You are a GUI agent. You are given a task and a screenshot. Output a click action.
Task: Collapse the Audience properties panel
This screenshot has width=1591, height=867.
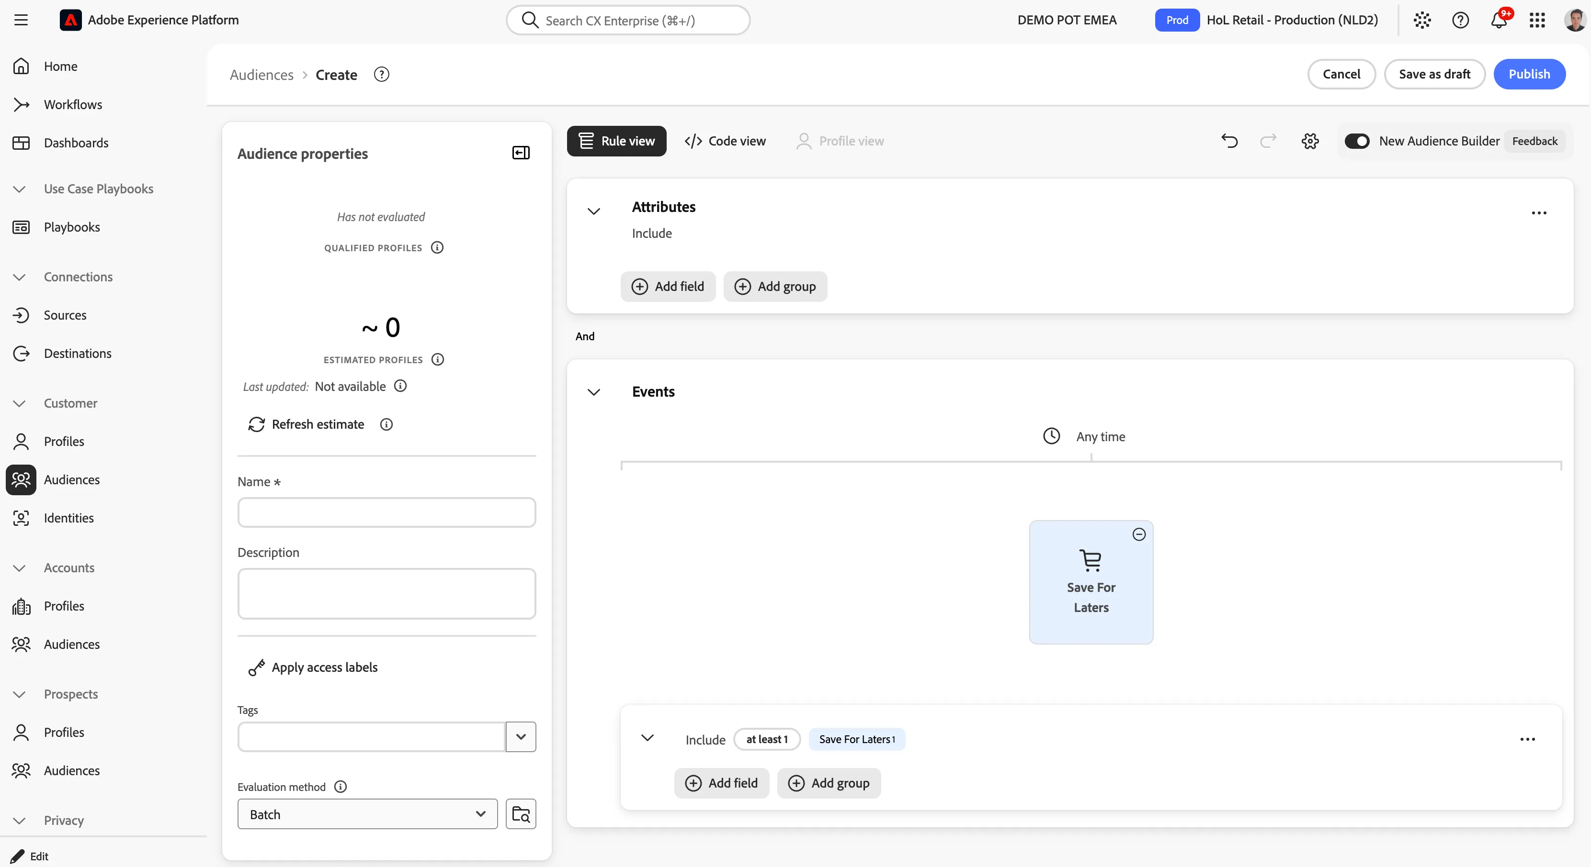521,153
